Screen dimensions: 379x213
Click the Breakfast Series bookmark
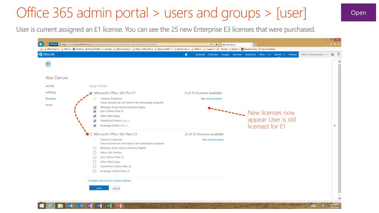[x=249, y=49]
